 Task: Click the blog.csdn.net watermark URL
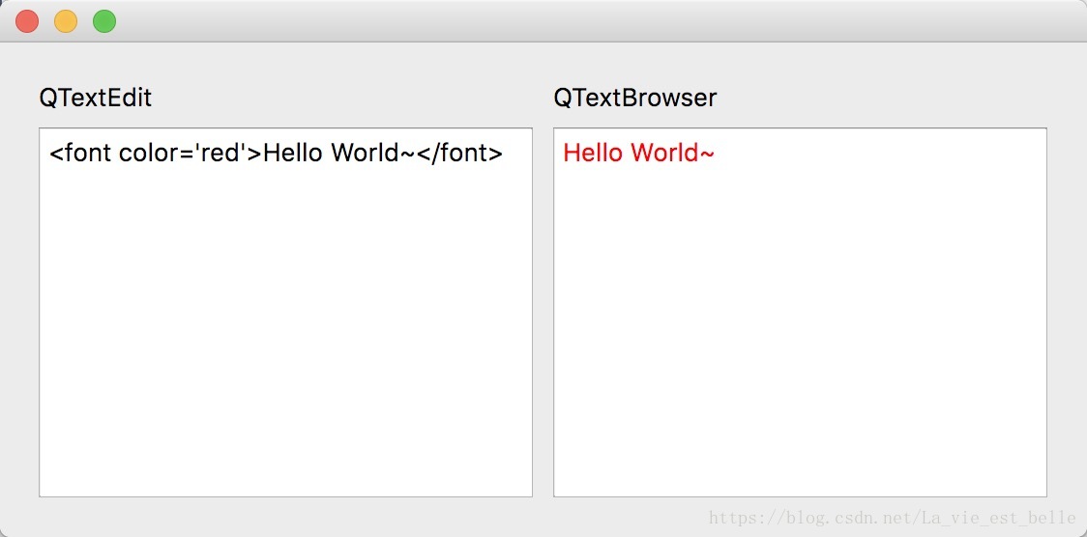tap(893, 518)
